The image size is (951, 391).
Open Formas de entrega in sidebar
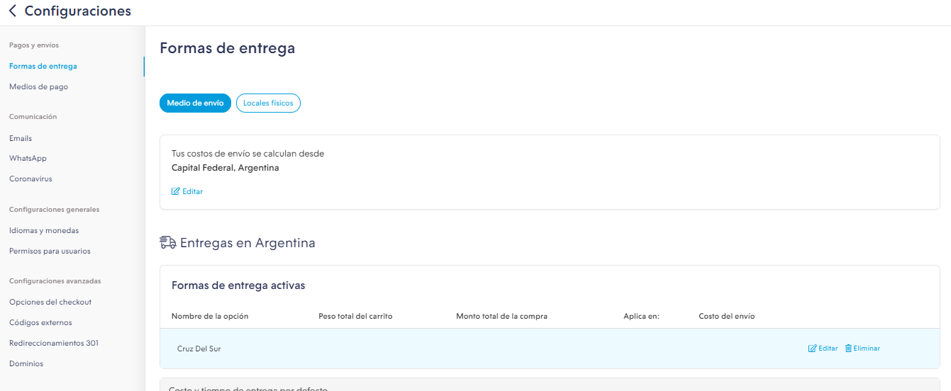tap(43, 67)
